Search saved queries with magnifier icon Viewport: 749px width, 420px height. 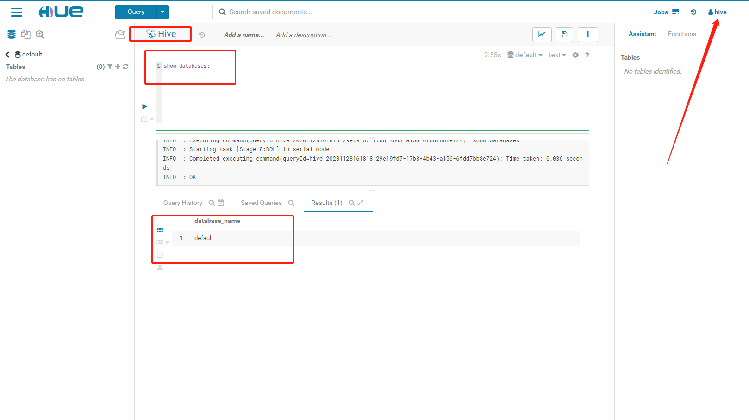(291, 203)
